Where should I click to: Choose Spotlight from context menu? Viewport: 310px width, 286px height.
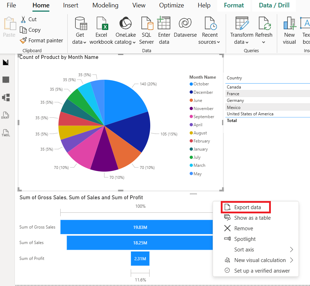245,239
